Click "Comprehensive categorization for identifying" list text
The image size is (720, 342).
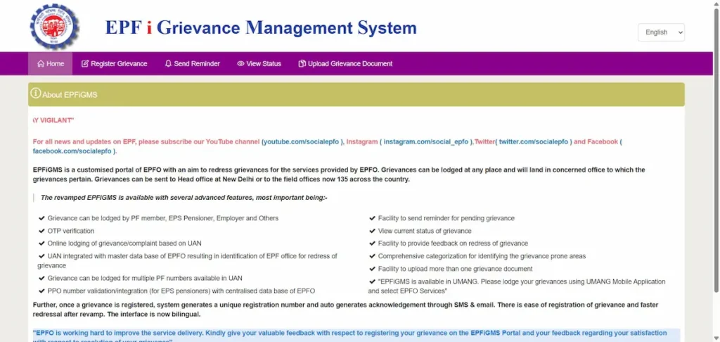point(482,256)
